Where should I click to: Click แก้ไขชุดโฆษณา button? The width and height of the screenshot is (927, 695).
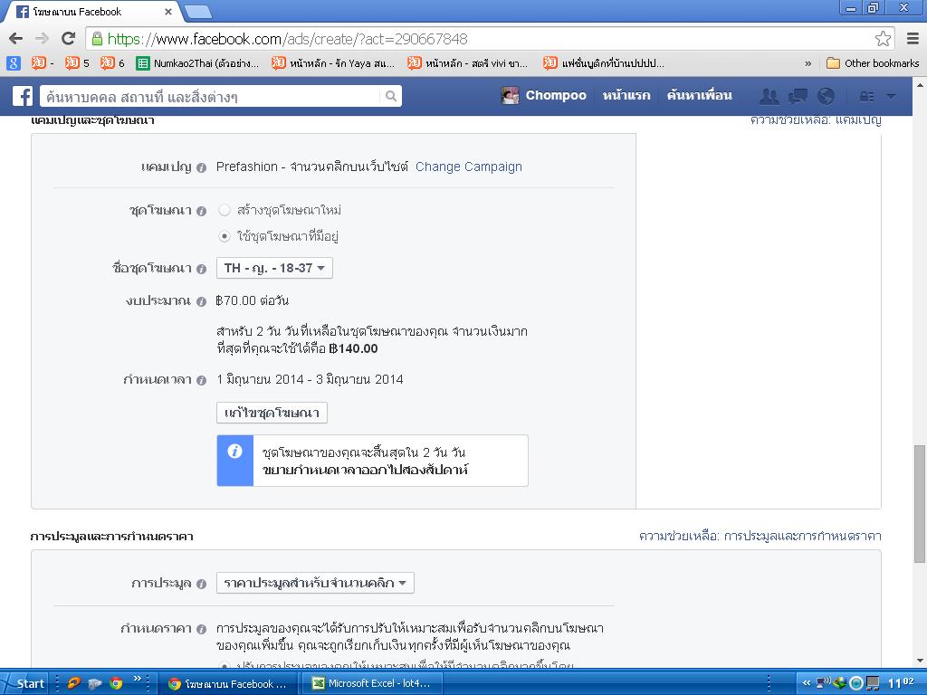coord(272,413)
